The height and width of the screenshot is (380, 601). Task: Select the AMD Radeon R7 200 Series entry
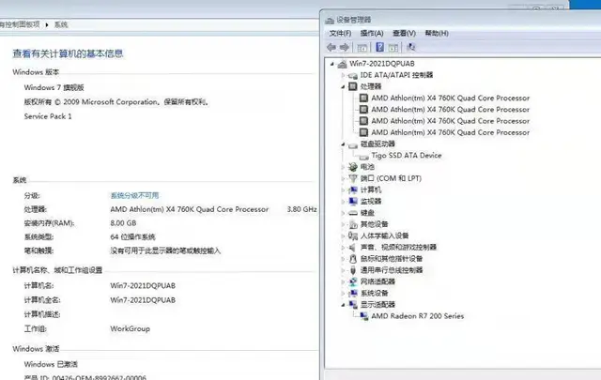418,316
